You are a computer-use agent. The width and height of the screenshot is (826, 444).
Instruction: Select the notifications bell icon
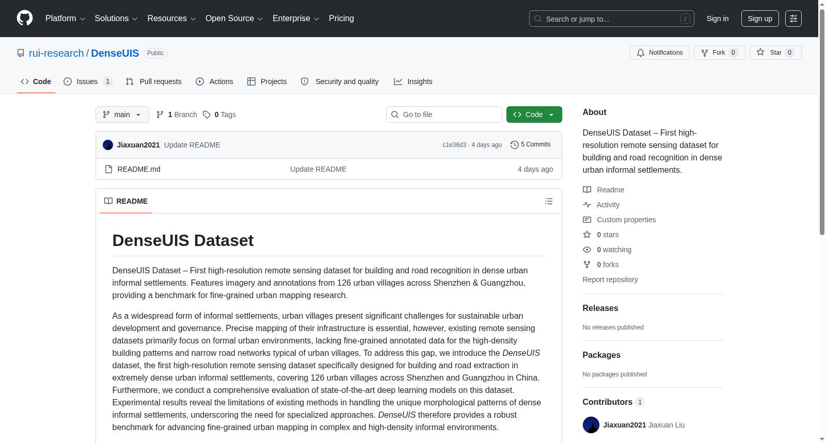[x=641, y=53]
